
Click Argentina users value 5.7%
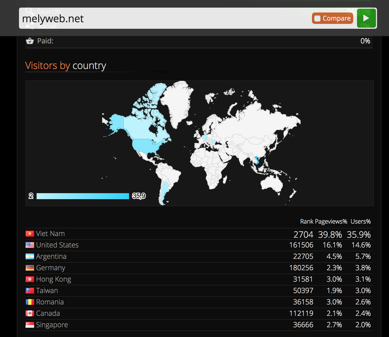[363, 256]
